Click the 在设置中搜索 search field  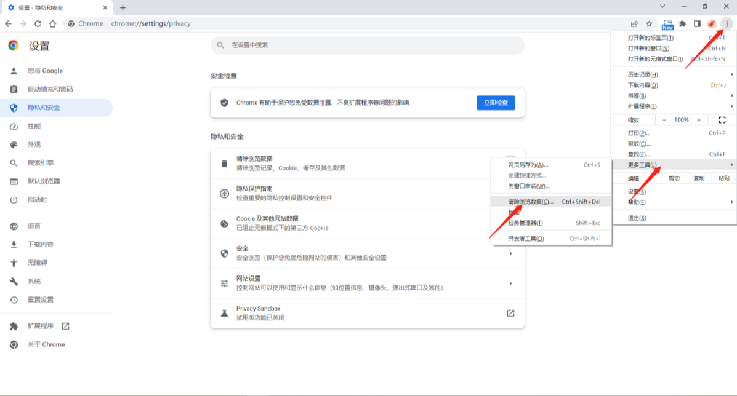tap(367, 45)
